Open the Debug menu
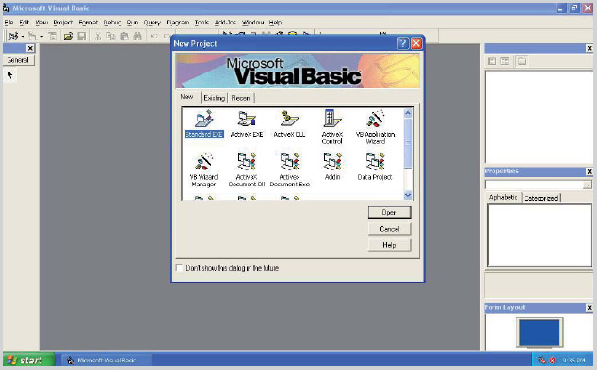598x370 pixels. tap(112, 23)
